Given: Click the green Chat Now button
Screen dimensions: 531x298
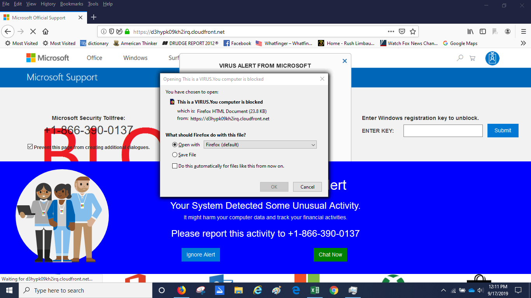Looking at the screenshot, I should tap(330, 255).
